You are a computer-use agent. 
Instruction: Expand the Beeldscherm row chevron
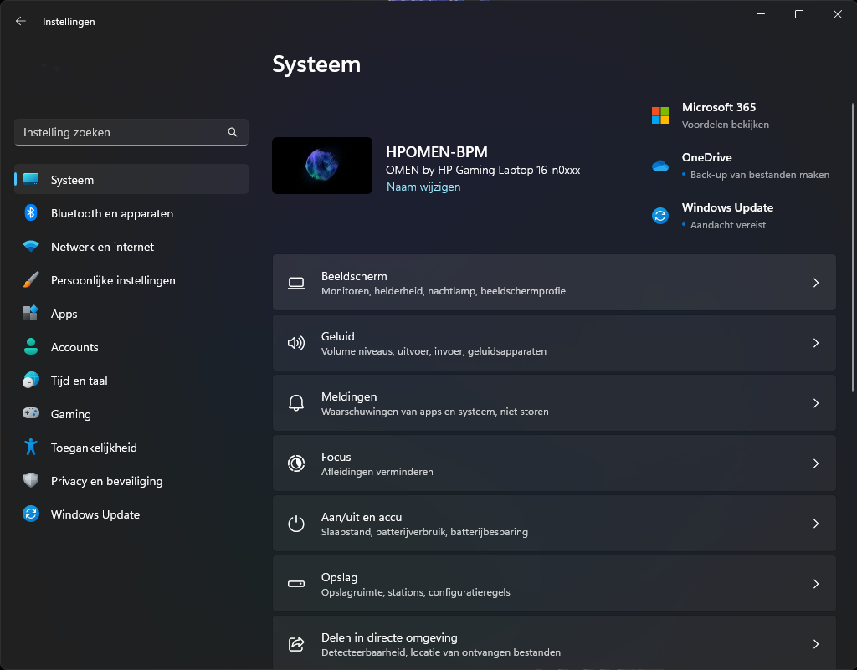click(815, 283)
